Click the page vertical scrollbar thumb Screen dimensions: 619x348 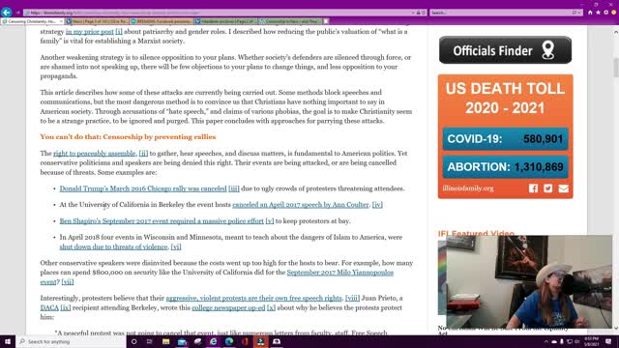point(615,68)
